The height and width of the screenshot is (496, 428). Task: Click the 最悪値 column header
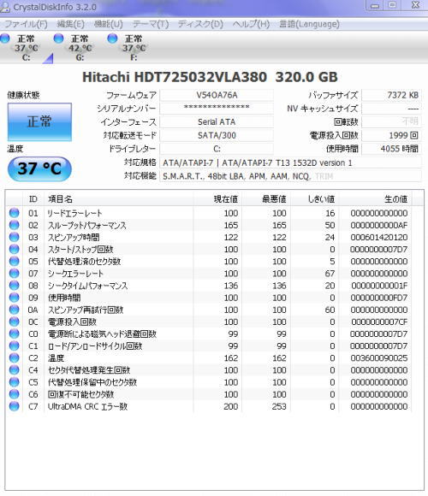pos(266,199)
